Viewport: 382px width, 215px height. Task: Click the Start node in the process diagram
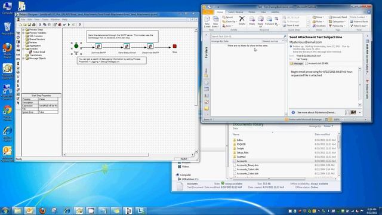76,46
